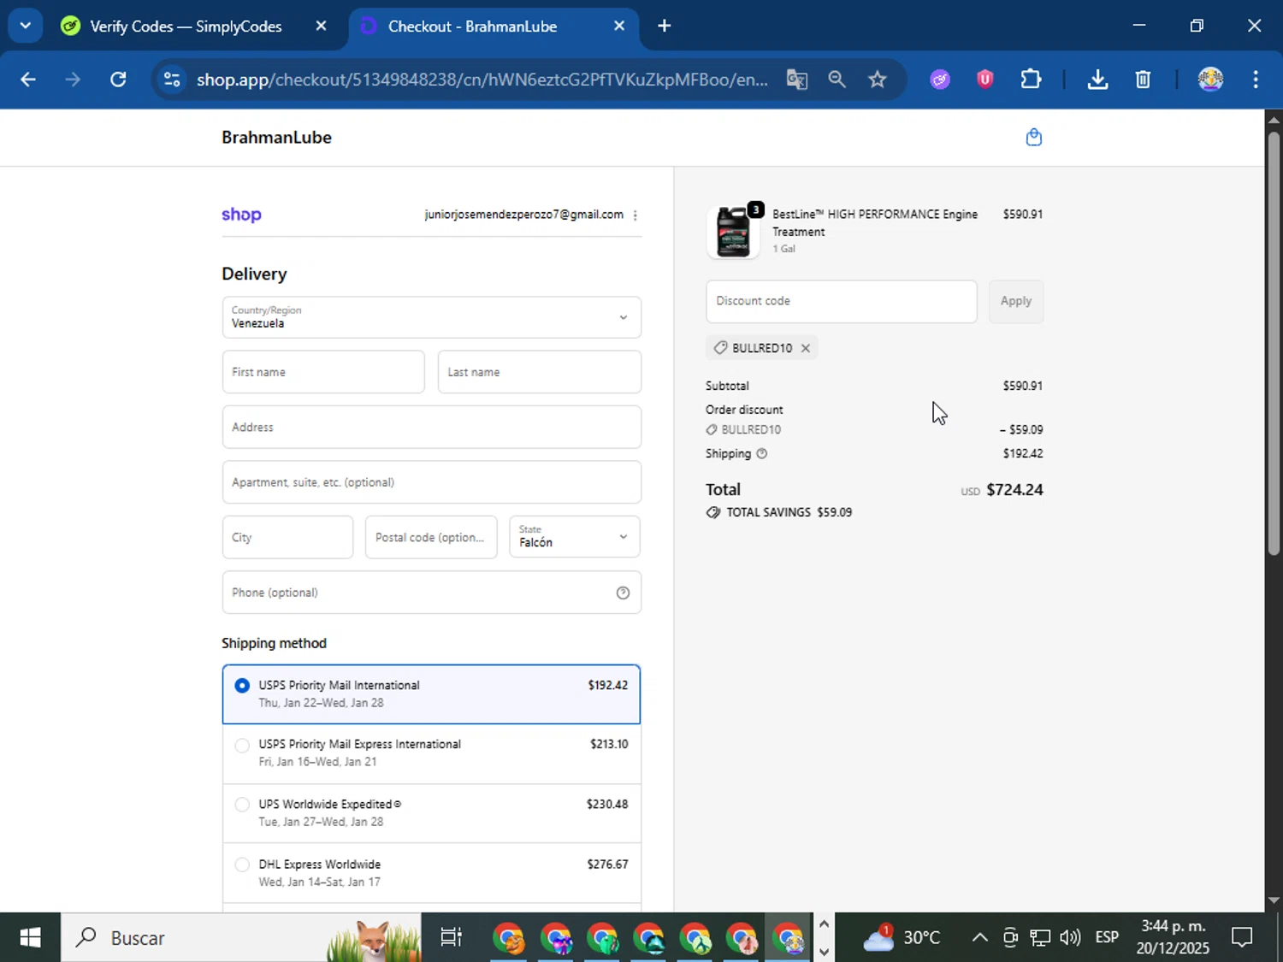The height and width of the screenshot is (962, 1283).
Task: Open the Extensions puzzle icon
Action: pyautogui.click(x=1031, y=80)
